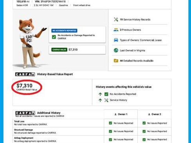Click No total loss reported to CARFAX text
The width and height of the screenshot is (191, 143).
click(x=31, y=124)
